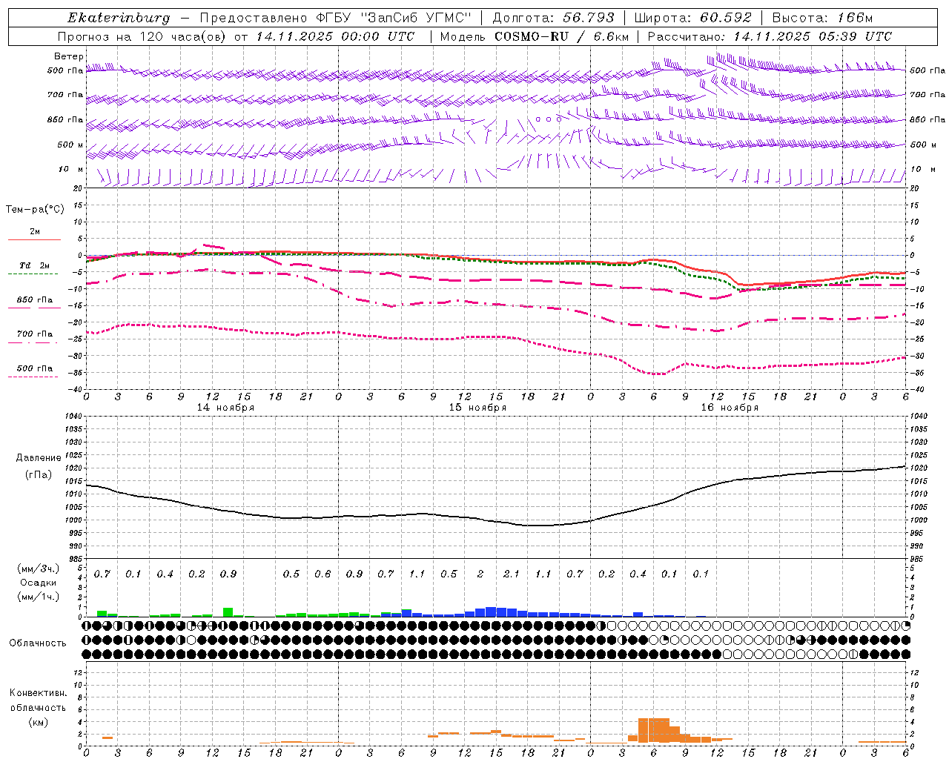The image size is (949, 759).
Task: Click the "Облачность" cloudiness label
Action: [38, 643]
